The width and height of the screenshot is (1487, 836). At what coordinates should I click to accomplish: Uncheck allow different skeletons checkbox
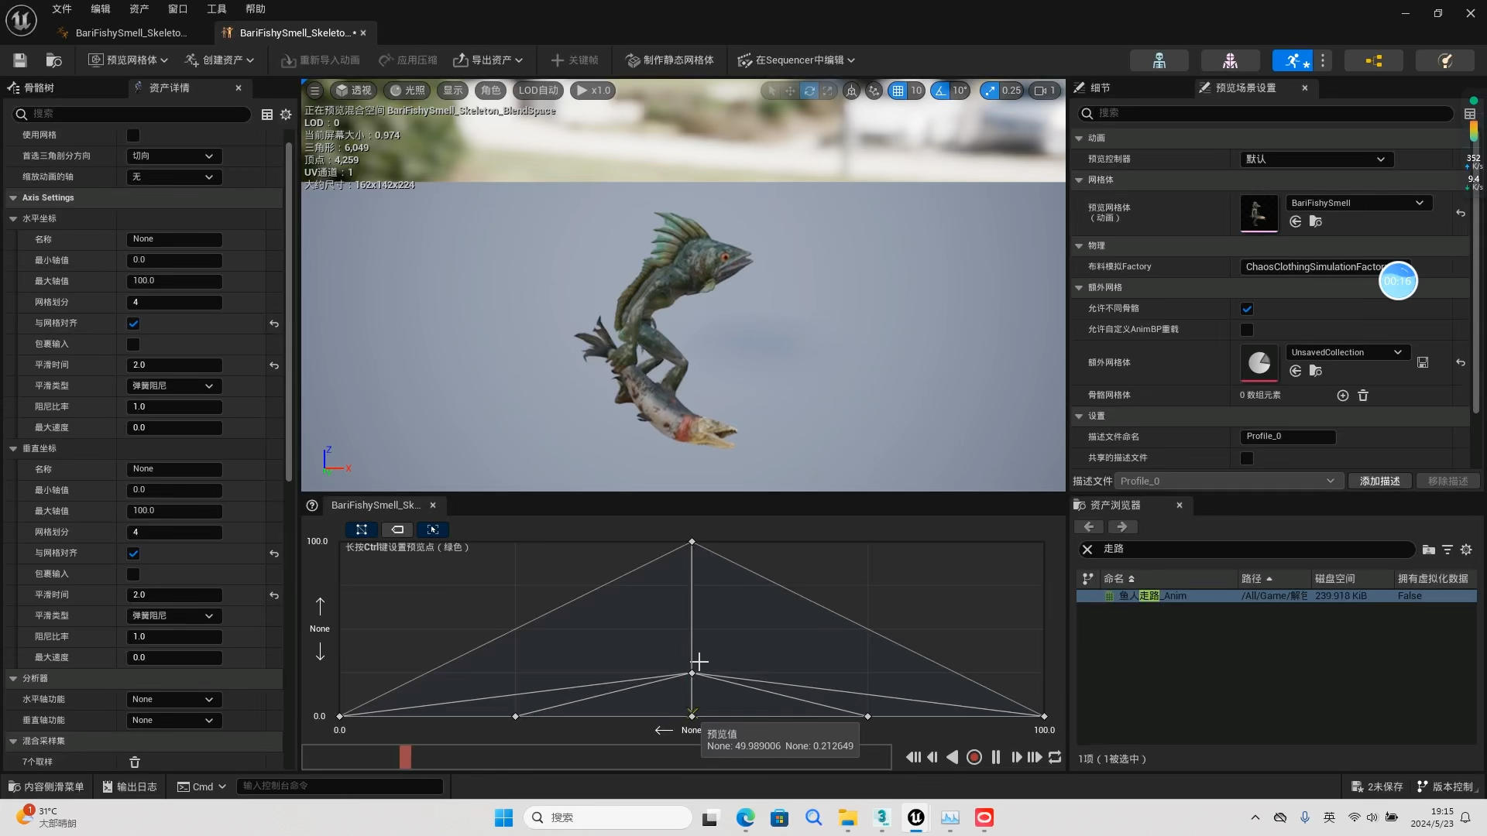pyautogui.click(x=1247, y=309)
